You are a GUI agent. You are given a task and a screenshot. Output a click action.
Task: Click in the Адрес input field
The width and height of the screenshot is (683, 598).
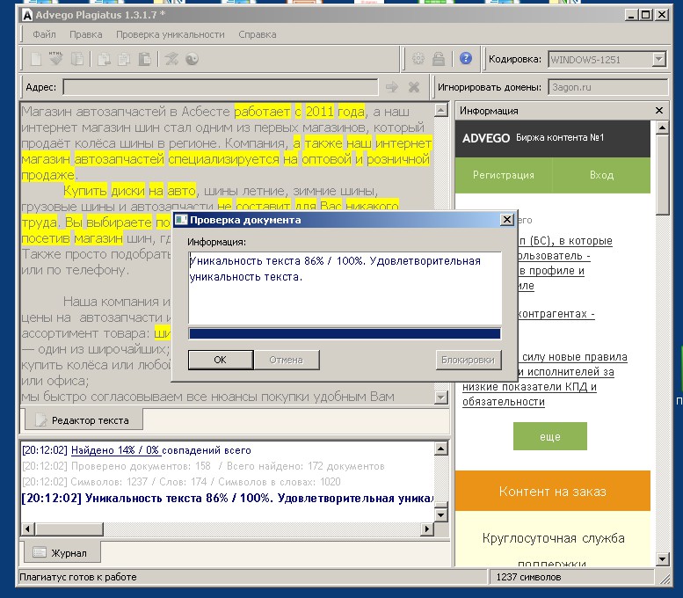[221, 87]
